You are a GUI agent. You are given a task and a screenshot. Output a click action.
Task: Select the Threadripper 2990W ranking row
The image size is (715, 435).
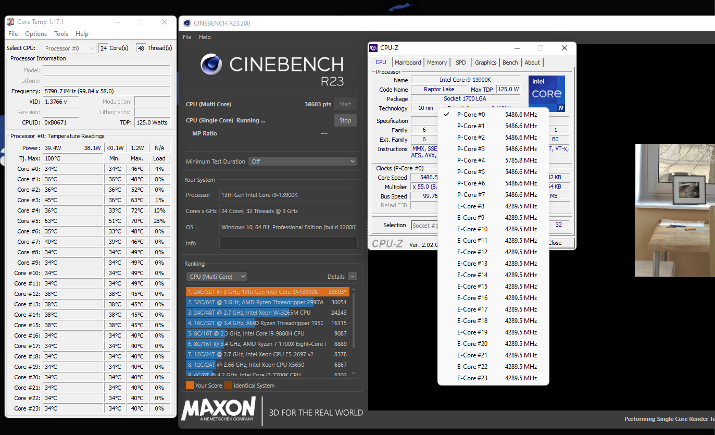267,302
